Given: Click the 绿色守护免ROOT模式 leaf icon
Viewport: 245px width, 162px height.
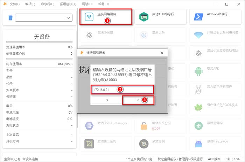Looking at the screenshot, I should (x=198, y=107).
